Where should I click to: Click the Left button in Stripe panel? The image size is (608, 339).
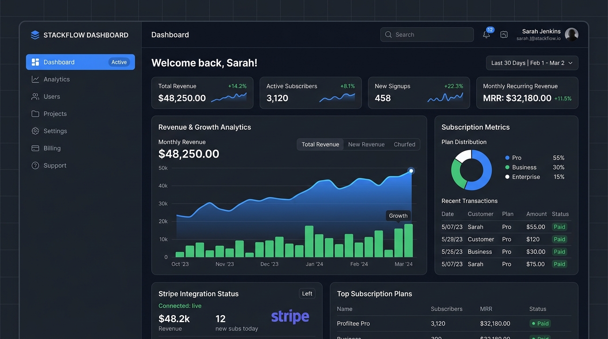(x=307, y=294)
